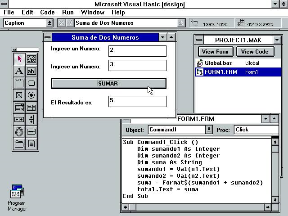Select the Timer tool
The height and width of the screenshot is (216, 288).
(x=19, y=132)
